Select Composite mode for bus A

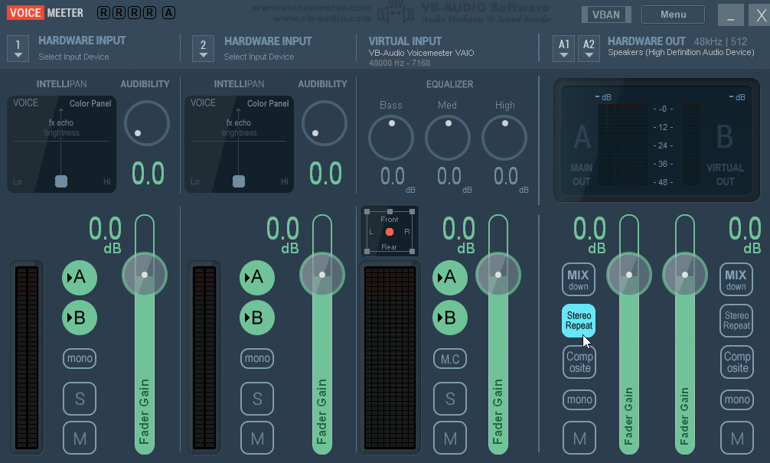tap(579, 362)
